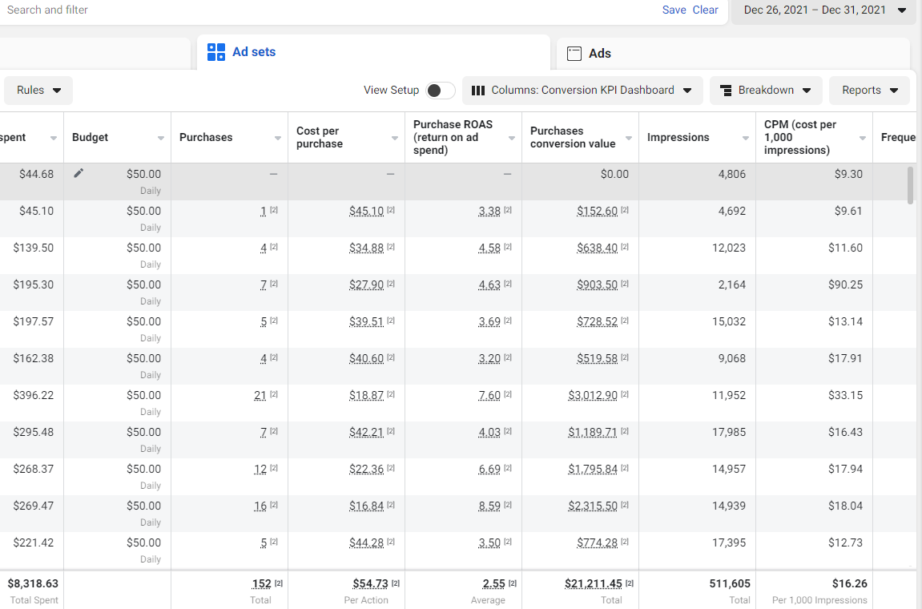The height and width of the screenshot is (609, 922).
Task: Click cost per purchase $45.10
Action: 366,212
